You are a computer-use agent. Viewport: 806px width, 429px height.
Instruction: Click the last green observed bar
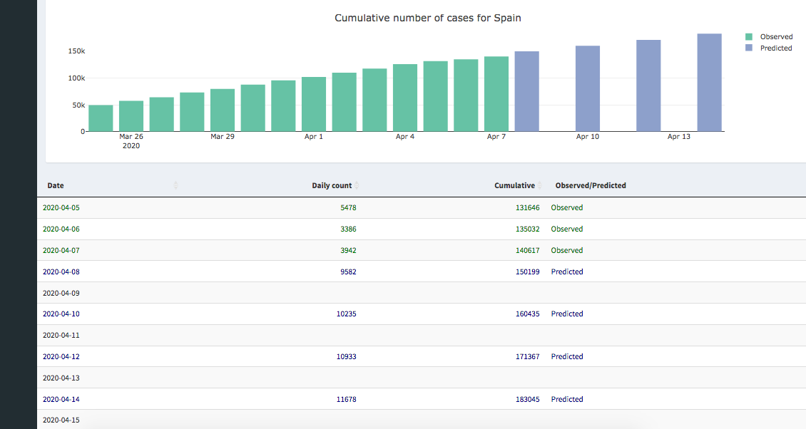[496, 93]
